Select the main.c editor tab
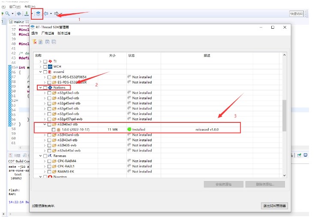 19,22
